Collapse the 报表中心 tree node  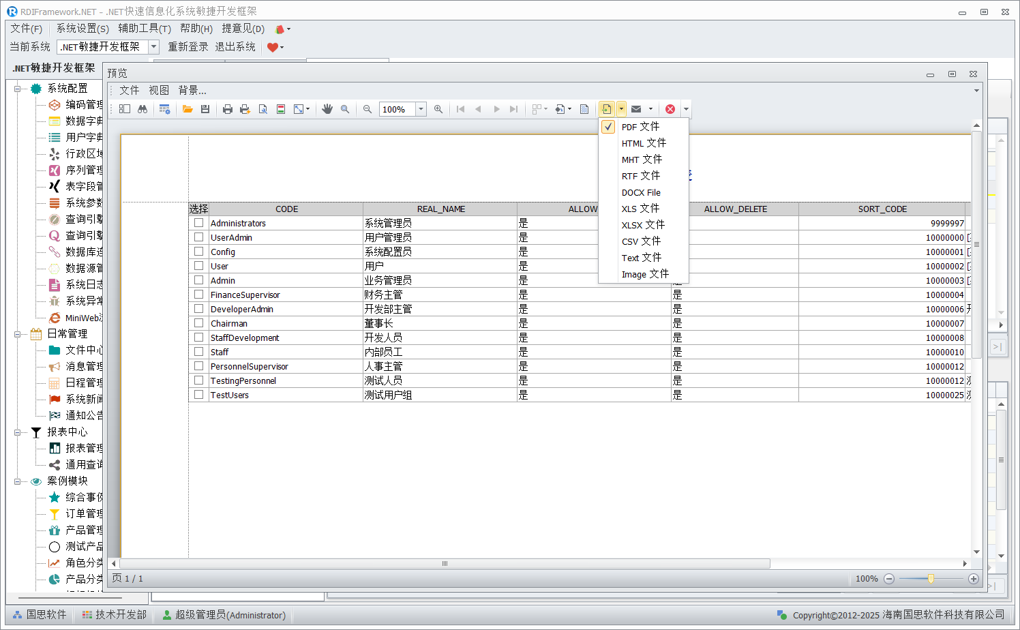(x=18, y=432)
